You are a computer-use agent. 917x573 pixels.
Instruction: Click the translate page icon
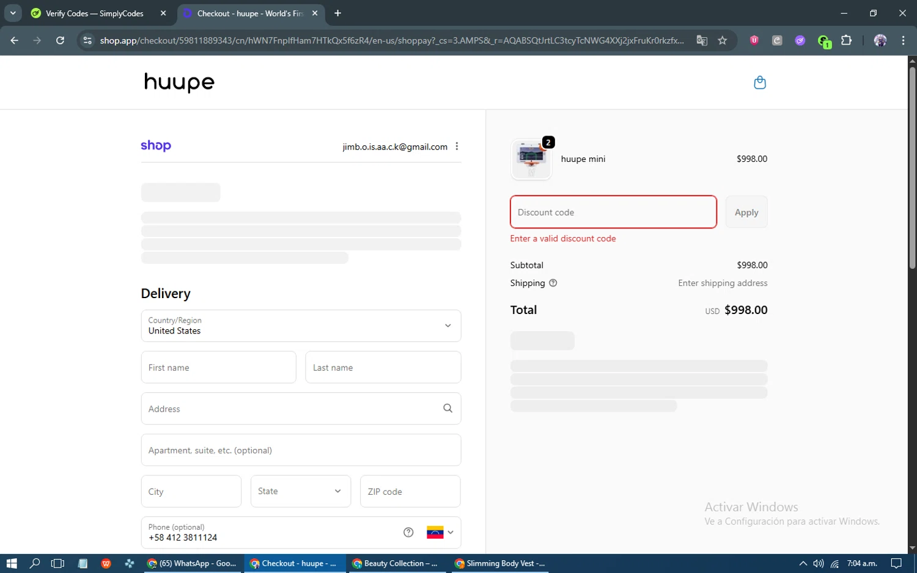(x=702, y=40)
